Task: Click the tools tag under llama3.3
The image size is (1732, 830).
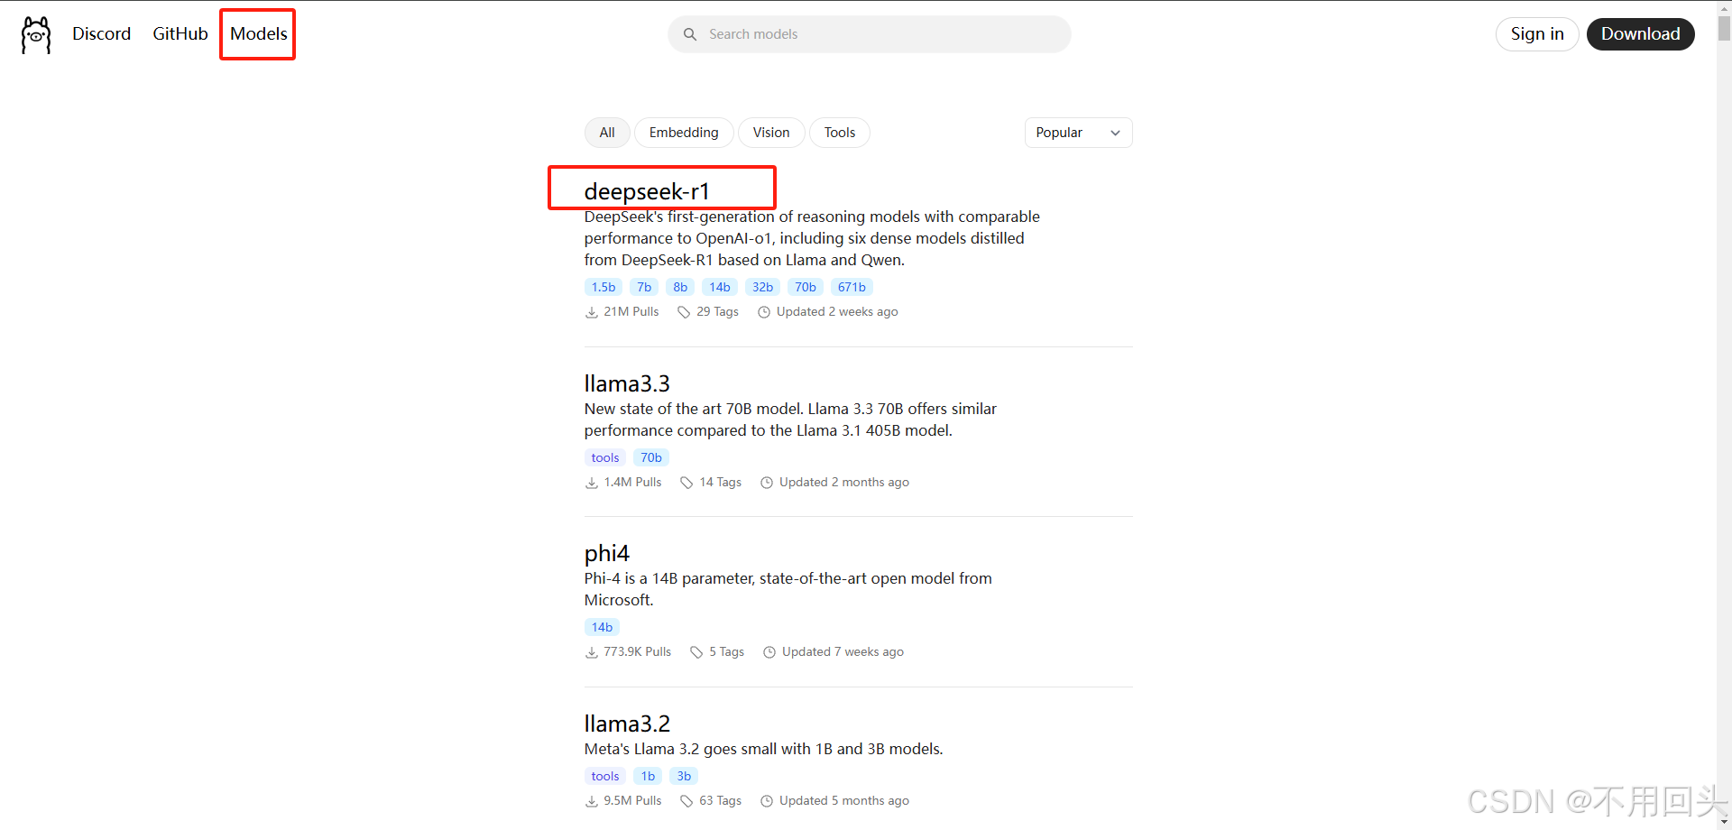Action: [x=605, y=458]
